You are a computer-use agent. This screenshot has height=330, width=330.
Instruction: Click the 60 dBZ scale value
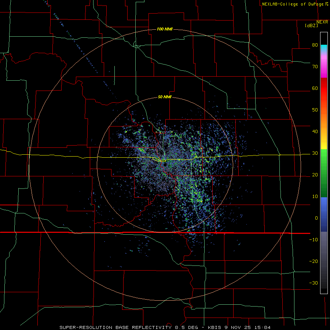pos(315,88)
